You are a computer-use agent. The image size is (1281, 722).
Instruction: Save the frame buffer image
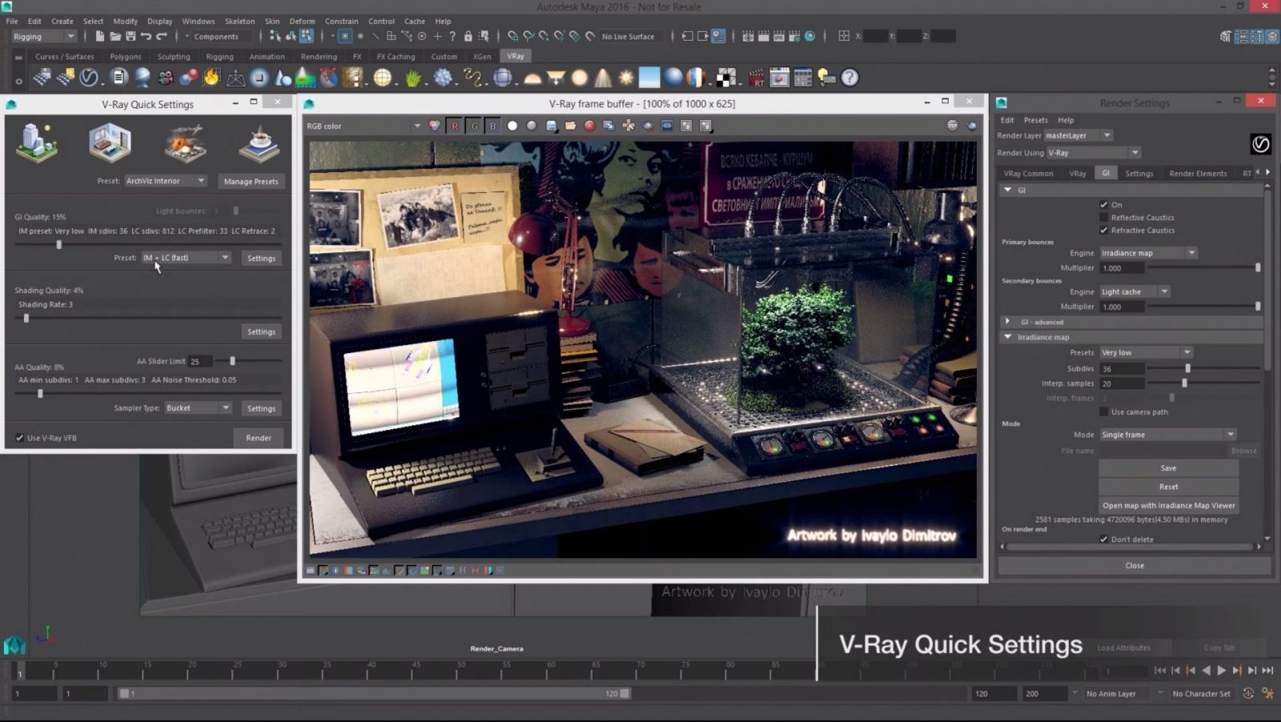coord(552,126)
